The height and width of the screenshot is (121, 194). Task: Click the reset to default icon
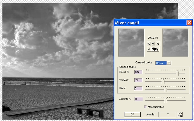pos(180,114)
